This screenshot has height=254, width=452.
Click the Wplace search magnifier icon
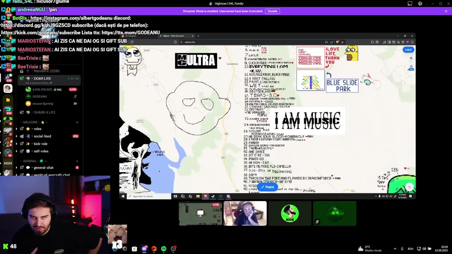tap(411, 59)
